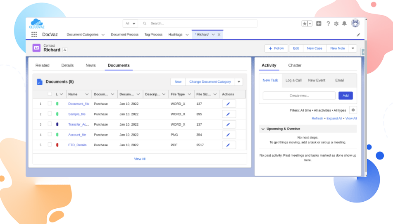
Task: Click the favorites star icon
Action: click(304, 24)
